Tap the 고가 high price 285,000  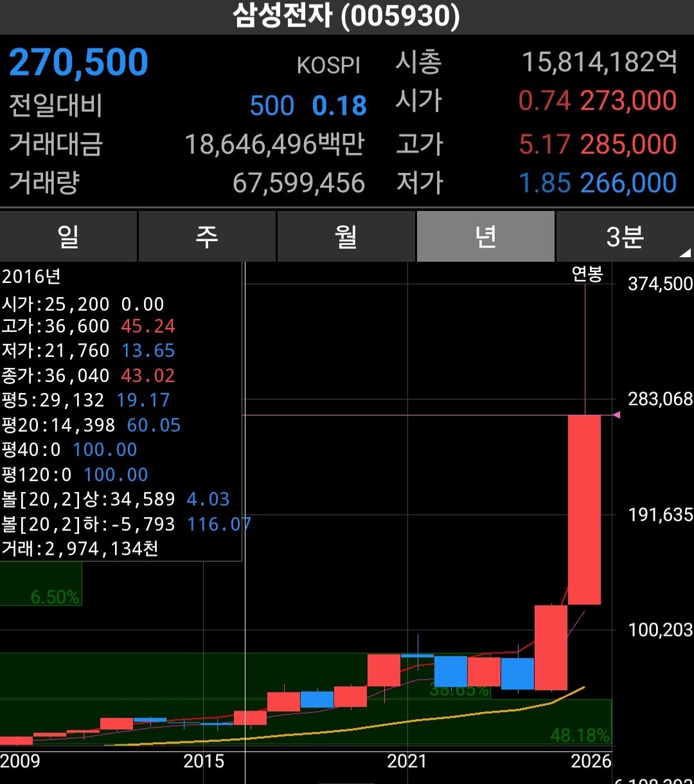click(628, 145)
